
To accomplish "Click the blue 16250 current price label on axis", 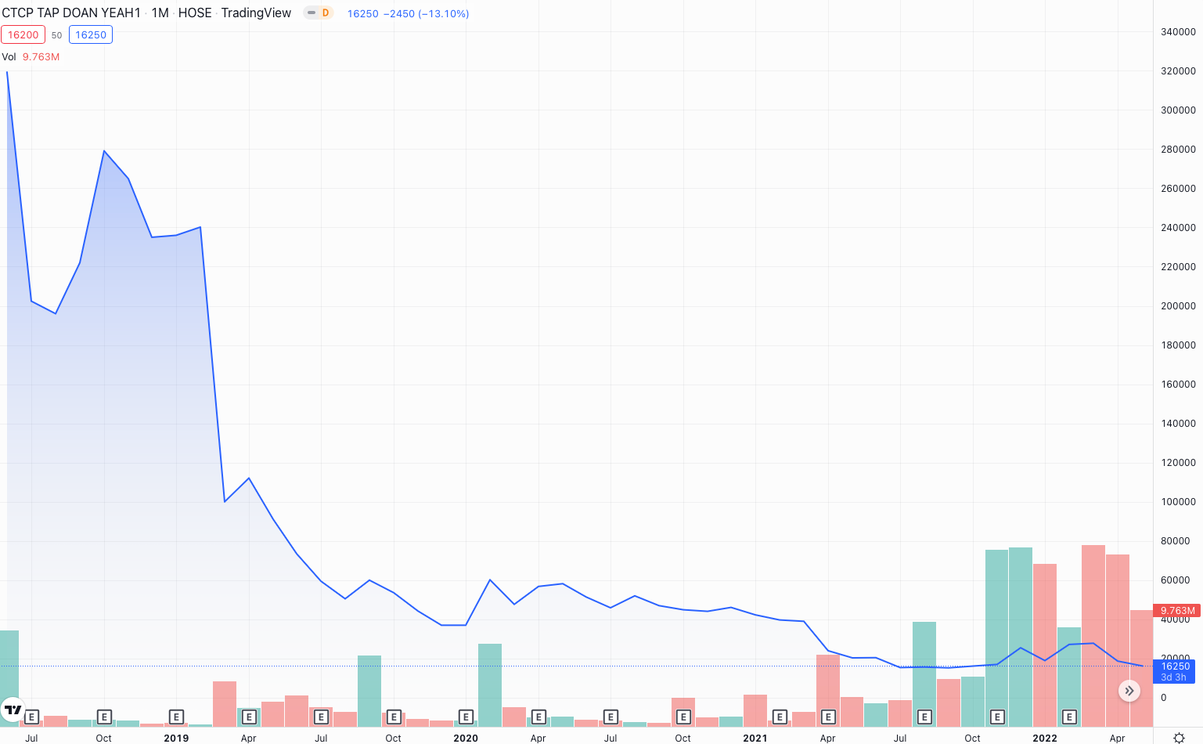I will point(1174,666).
